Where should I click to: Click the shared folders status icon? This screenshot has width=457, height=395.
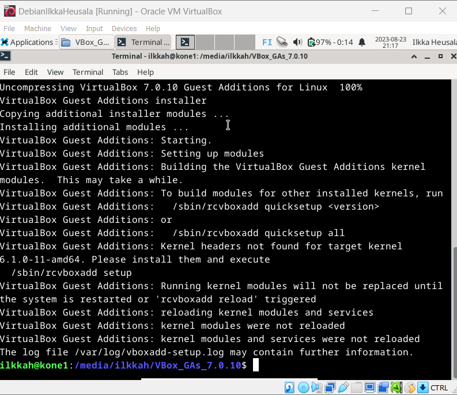[x=357, y=388]
